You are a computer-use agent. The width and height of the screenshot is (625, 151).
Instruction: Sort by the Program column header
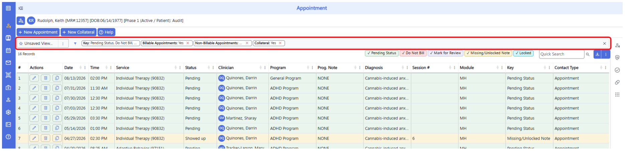coord(278,68)
